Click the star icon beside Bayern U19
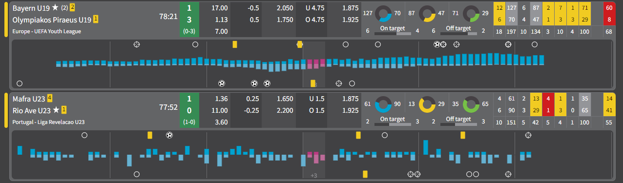The image size is (623, 183). pyautogui.click(x=55, y=8)
